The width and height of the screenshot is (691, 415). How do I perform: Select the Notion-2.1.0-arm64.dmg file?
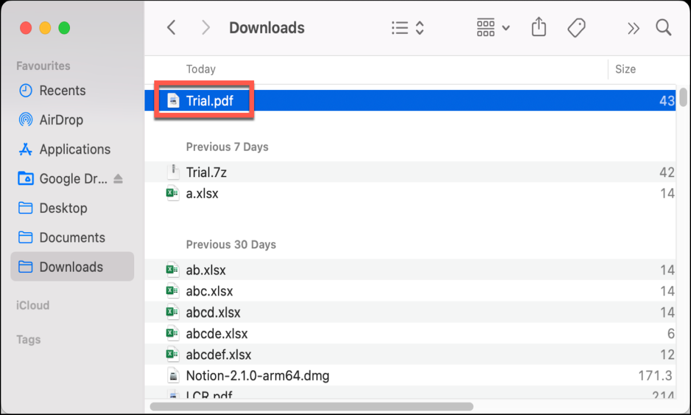[410, 376]
